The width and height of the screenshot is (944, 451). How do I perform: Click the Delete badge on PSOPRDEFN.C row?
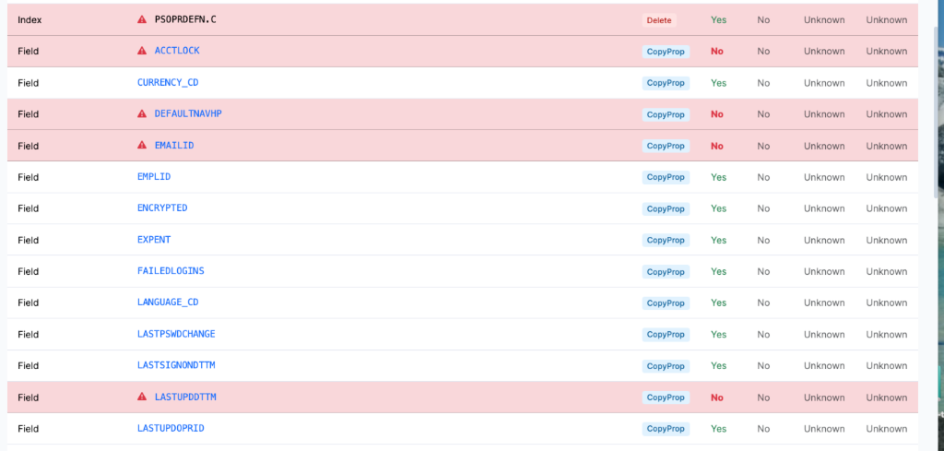pos(658,20)
